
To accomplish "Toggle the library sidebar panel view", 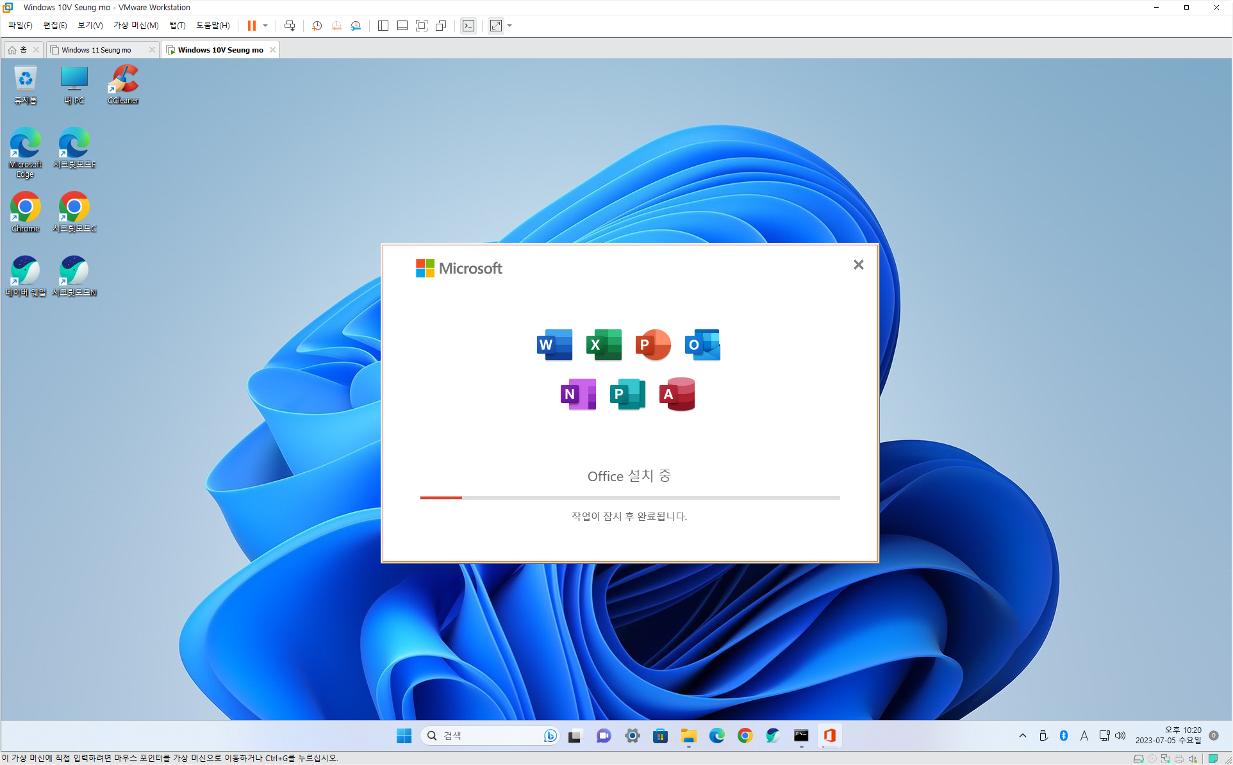I will (383, 26).
